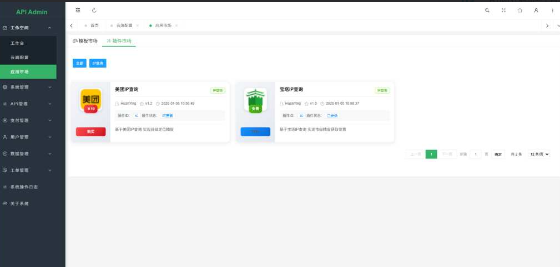
Task: Click the 宝塔 plugin logo
Action: [255, 99]
